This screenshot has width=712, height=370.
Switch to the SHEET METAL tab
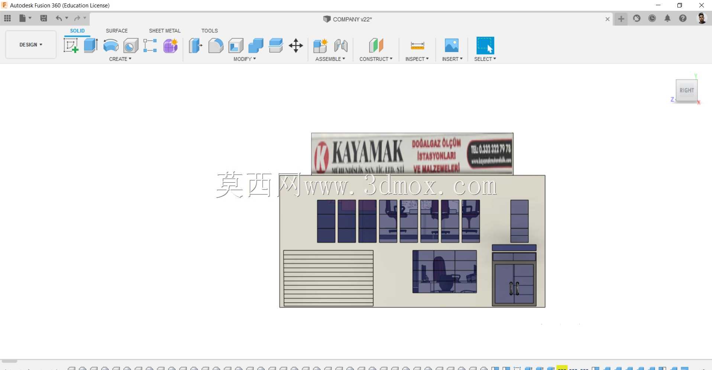[165, 31]
